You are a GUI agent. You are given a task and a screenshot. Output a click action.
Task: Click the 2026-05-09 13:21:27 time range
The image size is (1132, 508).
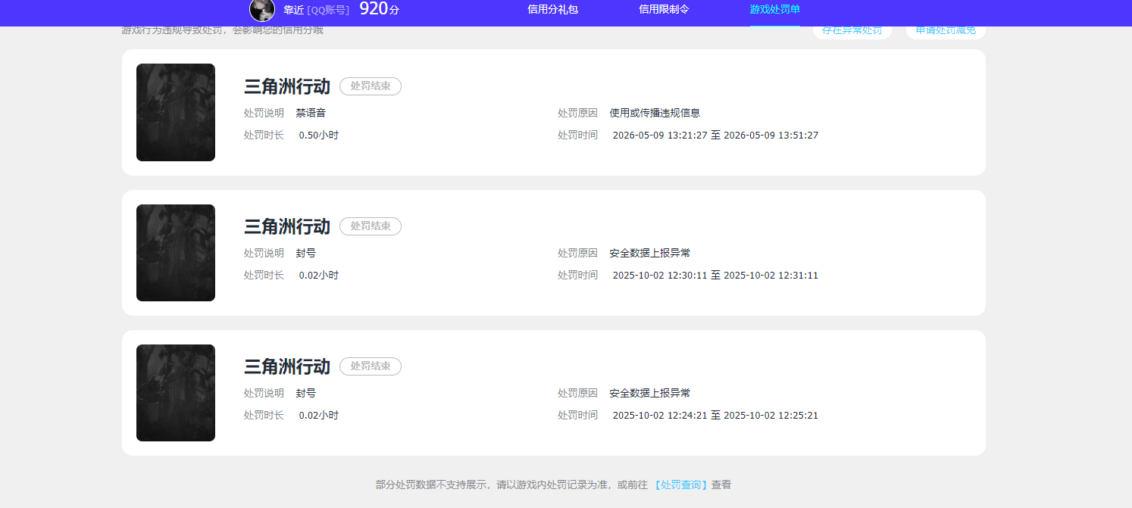(715, 136)
